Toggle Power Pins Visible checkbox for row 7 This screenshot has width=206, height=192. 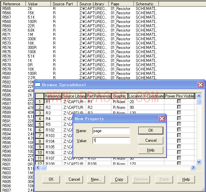[179, 135]
